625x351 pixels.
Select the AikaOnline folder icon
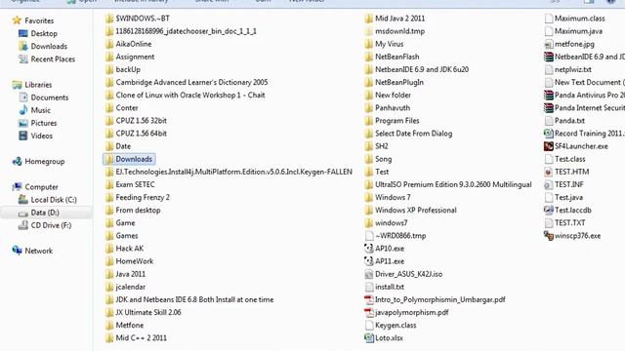pos(109,44)
